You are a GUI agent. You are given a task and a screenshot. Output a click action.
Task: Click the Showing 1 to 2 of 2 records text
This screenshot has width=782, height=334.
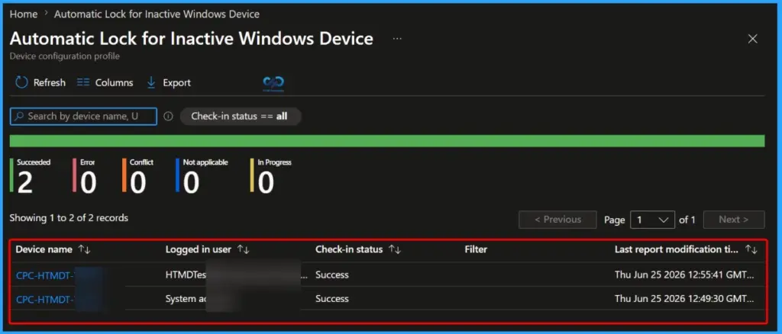pos(69,218)
